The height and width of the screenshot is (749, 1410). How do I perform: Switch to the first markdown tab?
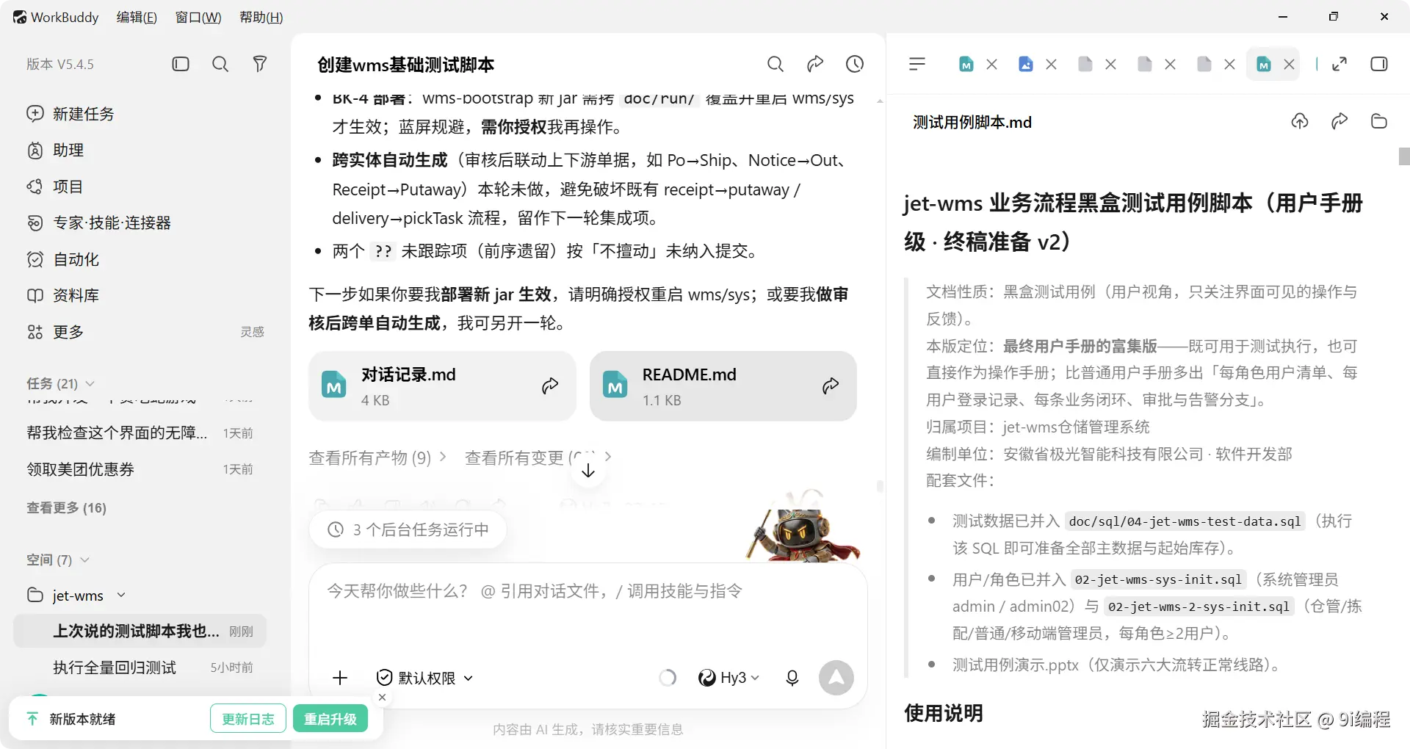pyautogui.click(x=966, y=64)
